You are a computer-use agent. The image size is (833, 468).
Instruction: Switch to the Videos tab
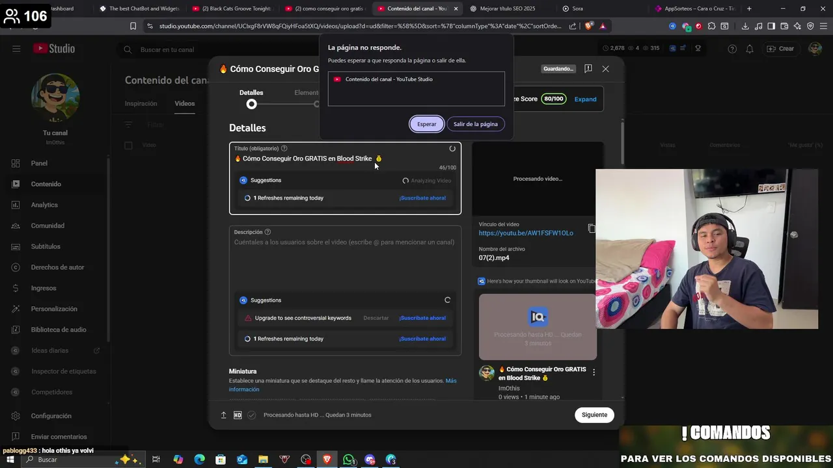pyautogui.click(x=185, y=103)
